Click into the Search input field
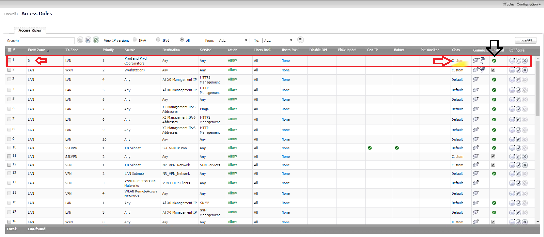The width and height of the screenshot is (544, 237). pyautogui.click(x=47, y=40)
